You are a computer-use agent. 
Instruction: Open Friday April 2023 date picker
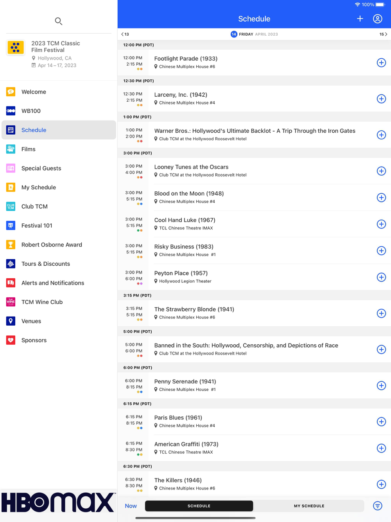coord(255,34)
